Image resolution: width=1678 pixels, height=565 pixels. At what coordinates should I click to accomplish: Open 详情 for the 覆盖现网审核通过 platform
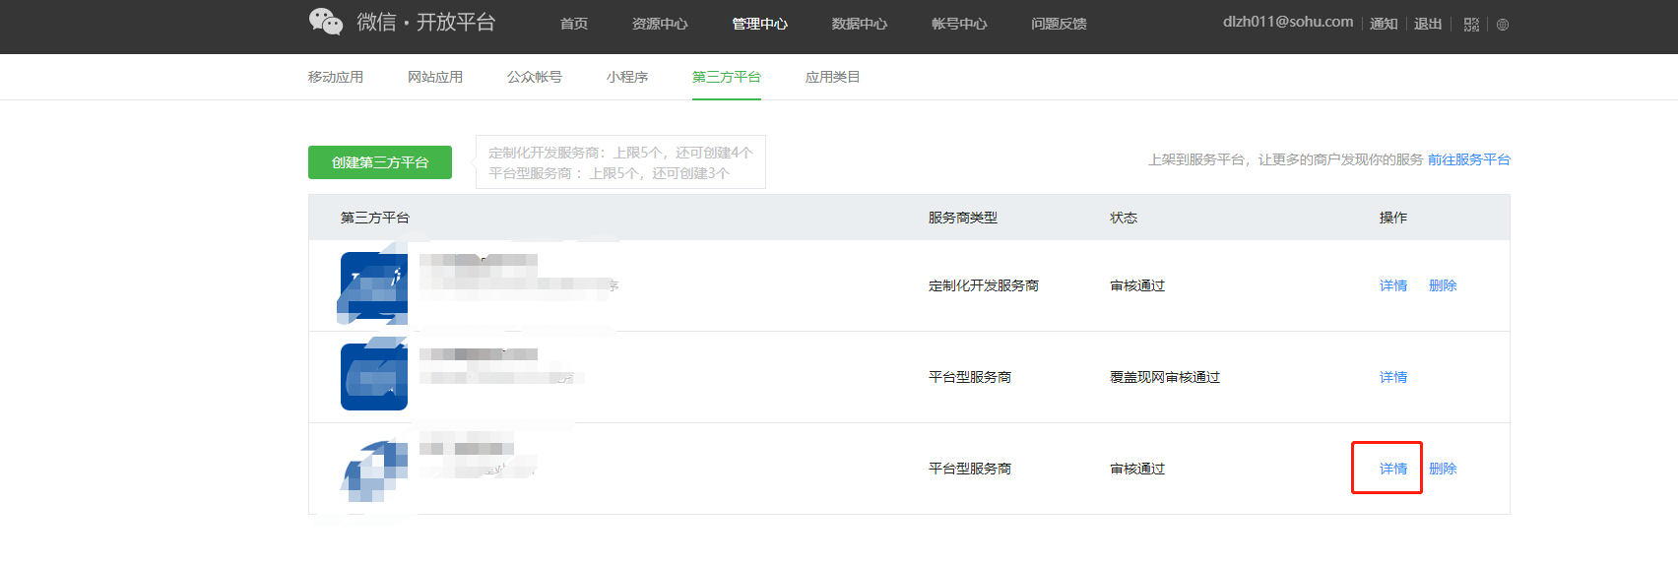1392,377
